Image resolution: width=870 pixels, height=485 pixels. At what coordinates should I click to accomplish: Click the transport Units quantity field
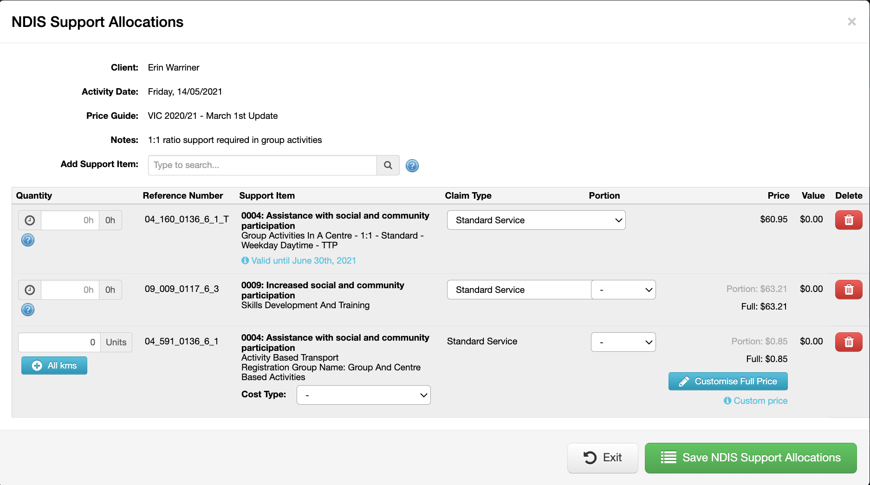point(58,342)
